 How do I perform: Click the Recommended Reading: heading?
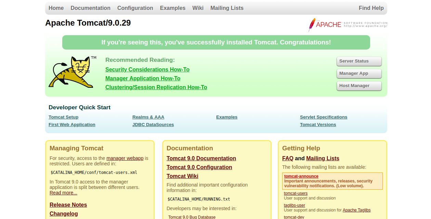[x=140, y=60]
